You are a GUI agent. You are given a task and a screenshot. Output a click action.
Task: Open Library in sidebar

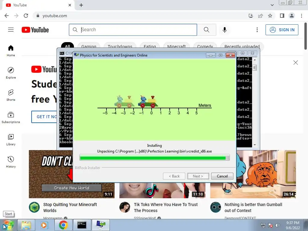tap(11, 140)
